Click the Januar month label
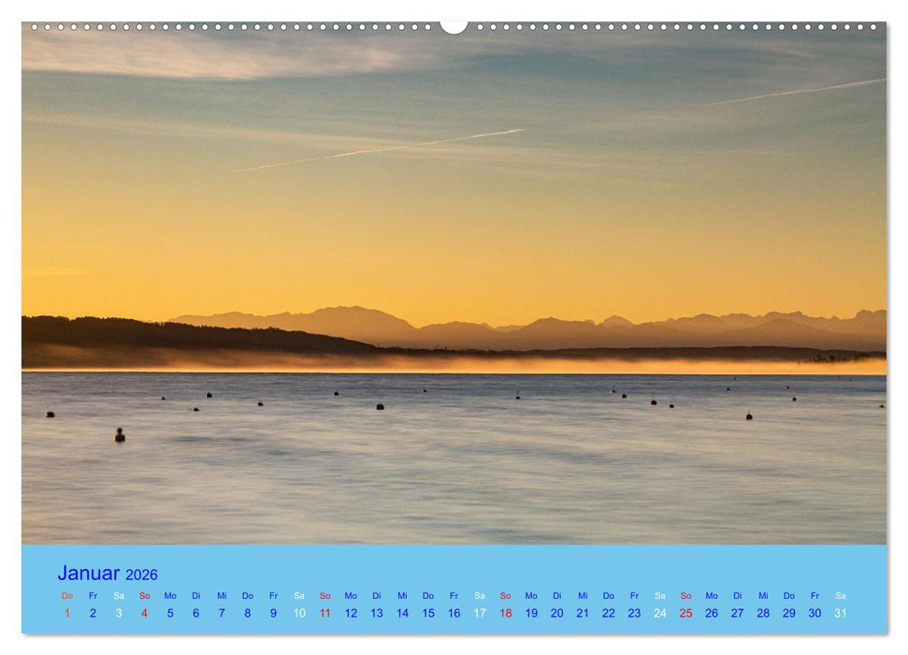 (x=89, y=574)
